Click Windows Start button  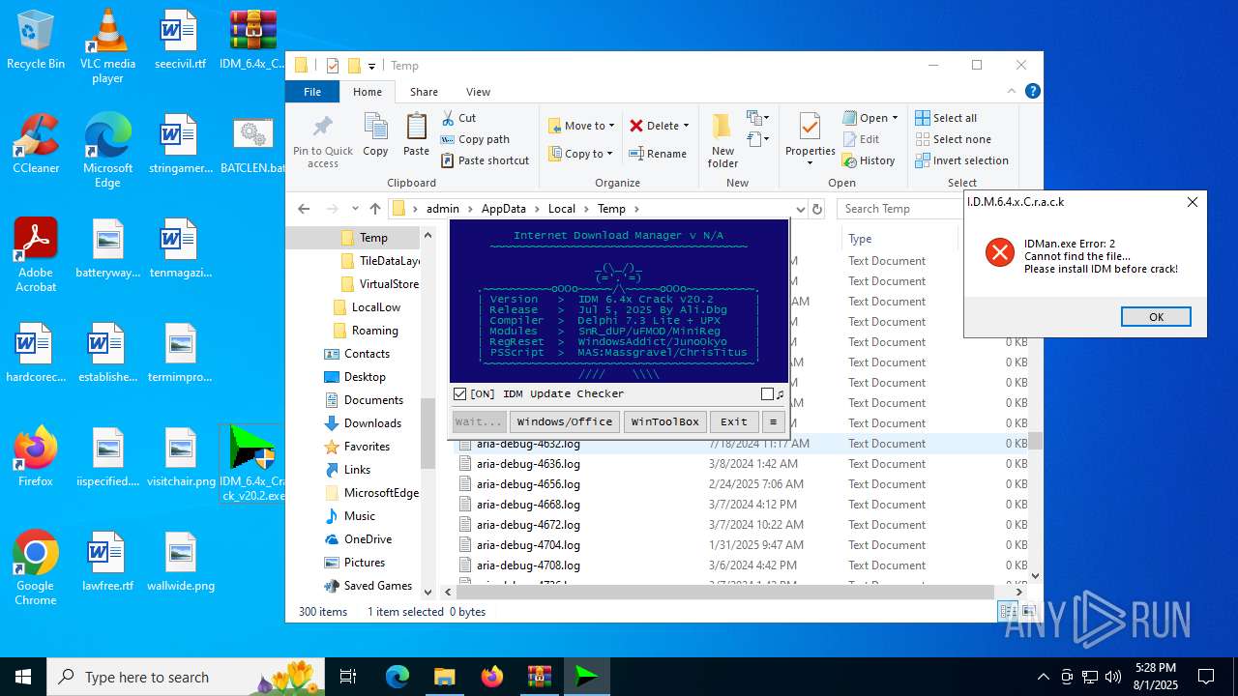coord(23,677)
